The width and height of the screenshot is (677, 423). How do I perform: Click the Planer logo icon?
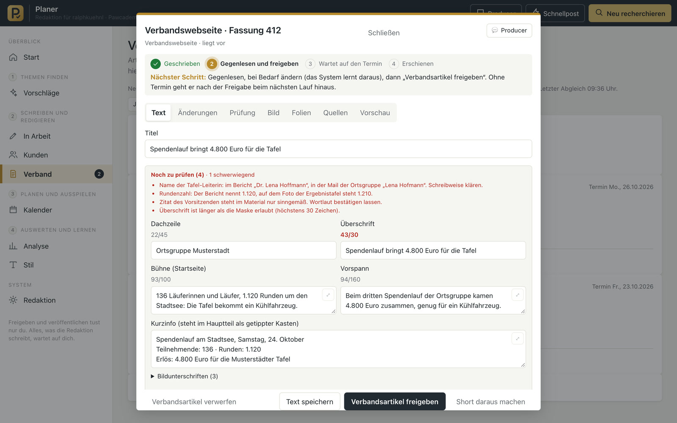point(16,13)
